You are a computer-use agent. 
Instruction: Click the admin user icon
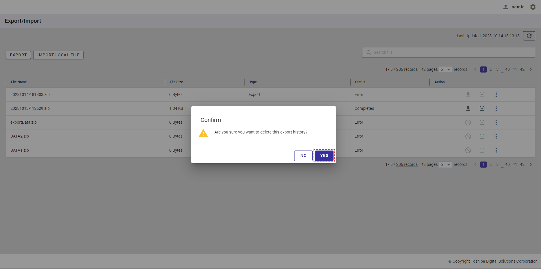tap(505, 7)
